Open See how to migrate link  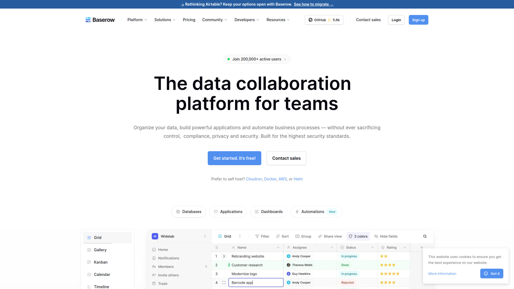(x=313, y=4)
